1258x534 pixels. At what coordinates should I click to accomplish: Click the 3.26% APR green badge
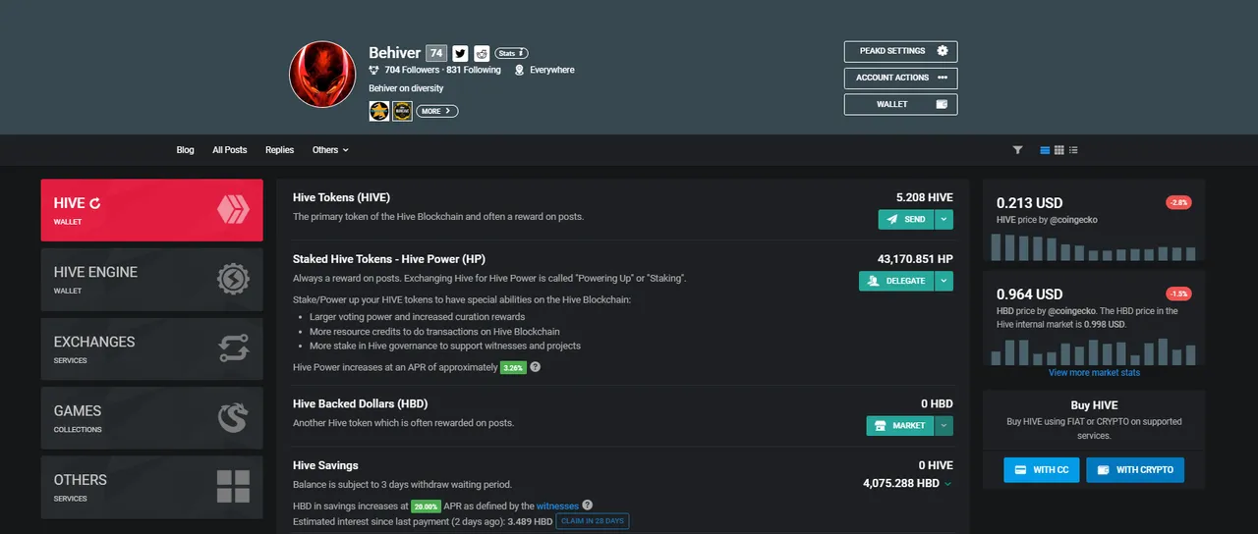click(513, 367)
